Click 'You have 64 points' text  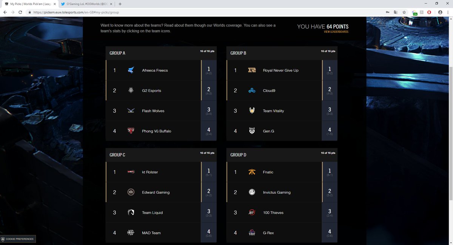[x=323, y=27]
